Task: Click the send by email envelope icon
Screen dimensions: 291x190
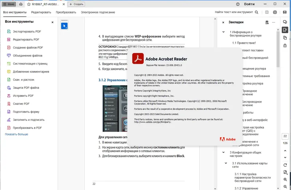Action: (x=285, y=12)
